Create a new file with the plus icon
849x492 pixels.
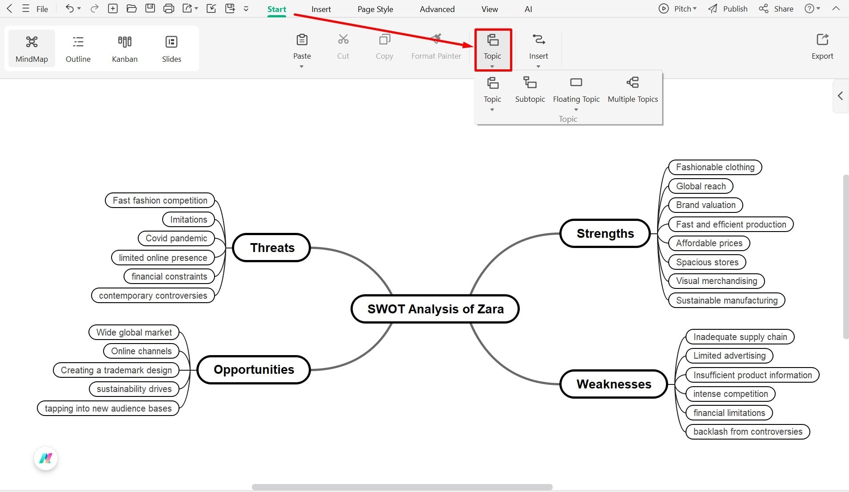113,8
